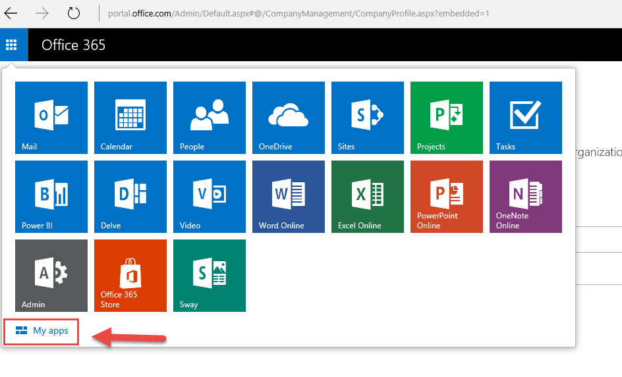Viewport: 622px width, 377px height.
Task: Toggle the app launcher waffle icon
Action: point(11,45)
